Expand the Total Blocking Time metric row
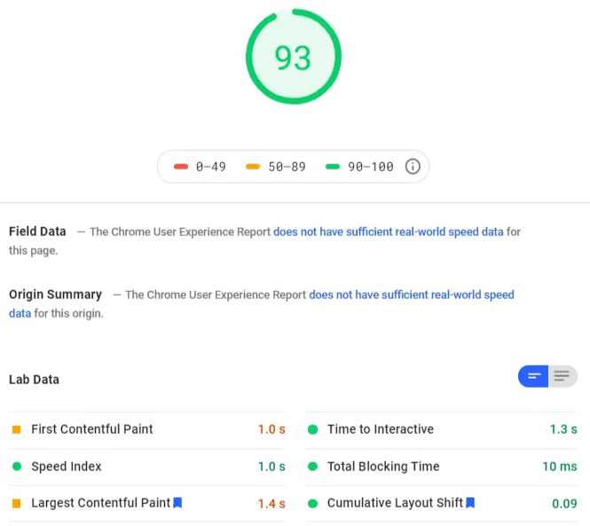This screenshot has width=590, height=526. pos(441,467)
